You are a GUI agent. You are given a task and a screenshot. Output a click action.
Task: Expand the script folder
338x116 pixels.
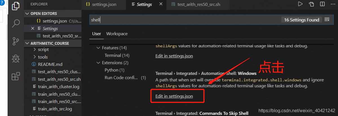[x=41, y=50]
